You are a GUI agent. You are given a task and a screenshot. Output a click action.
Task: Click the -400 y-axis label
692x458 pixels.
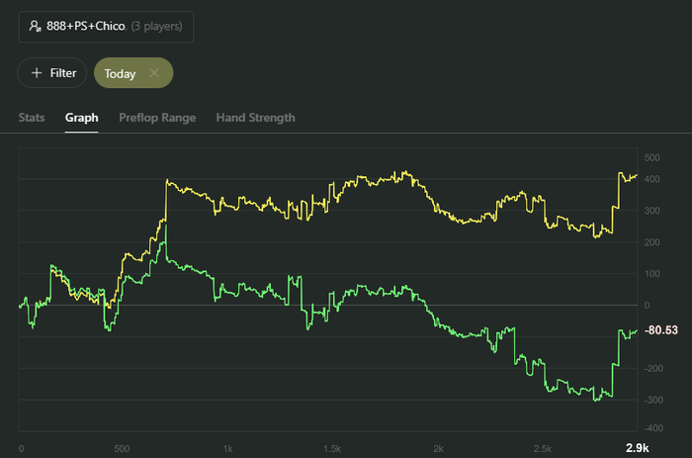[x=652, y=428]
